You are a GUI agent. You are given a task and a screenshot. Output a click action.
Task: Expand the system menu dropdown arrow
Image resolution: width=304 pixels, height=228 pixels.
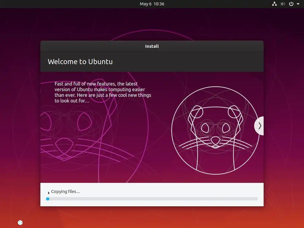(298, 4)
